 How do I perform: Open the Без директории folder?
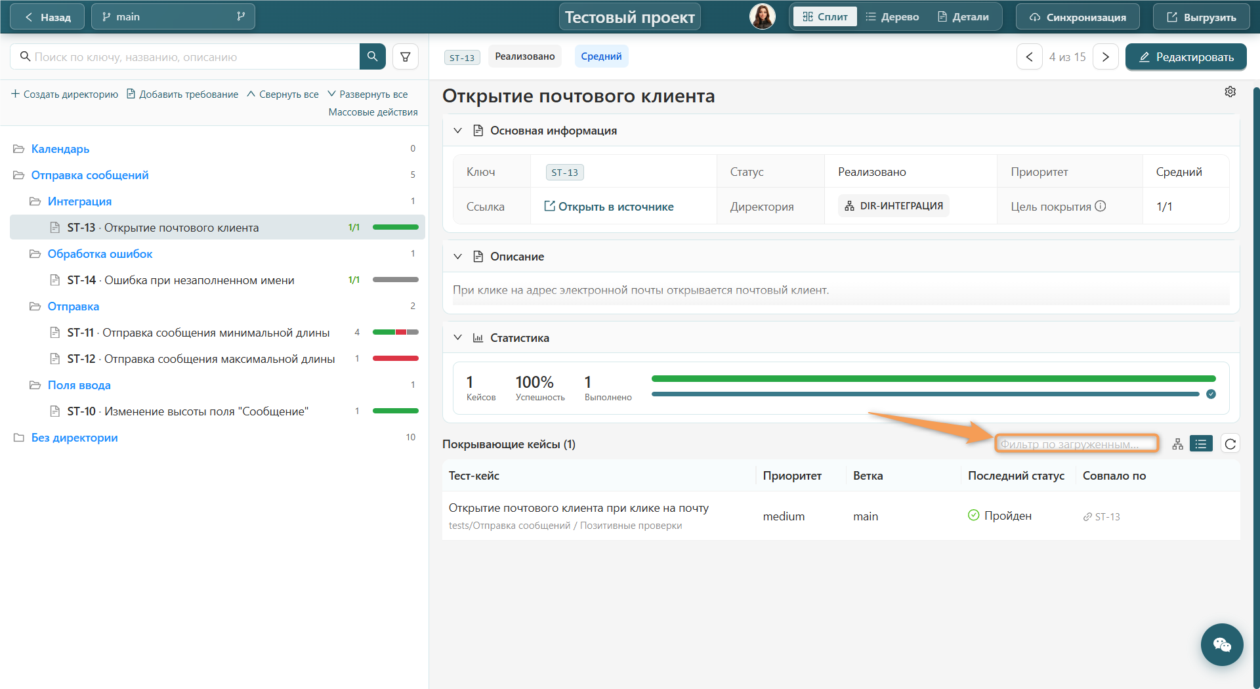click(x=75, y=438)
